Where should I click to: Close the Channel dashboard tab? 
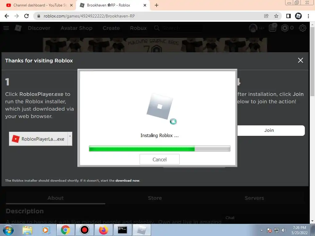click(71, 5)
